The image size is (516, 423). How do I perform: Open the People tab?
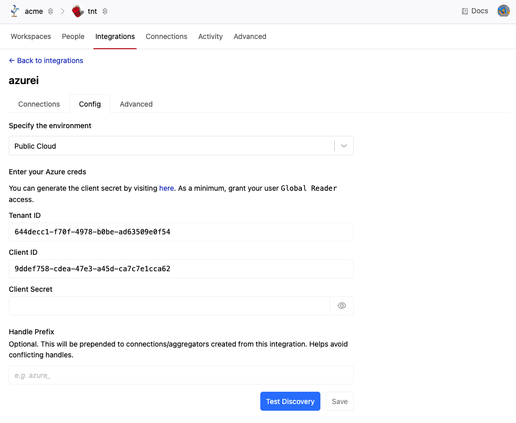tap(73, 36)
